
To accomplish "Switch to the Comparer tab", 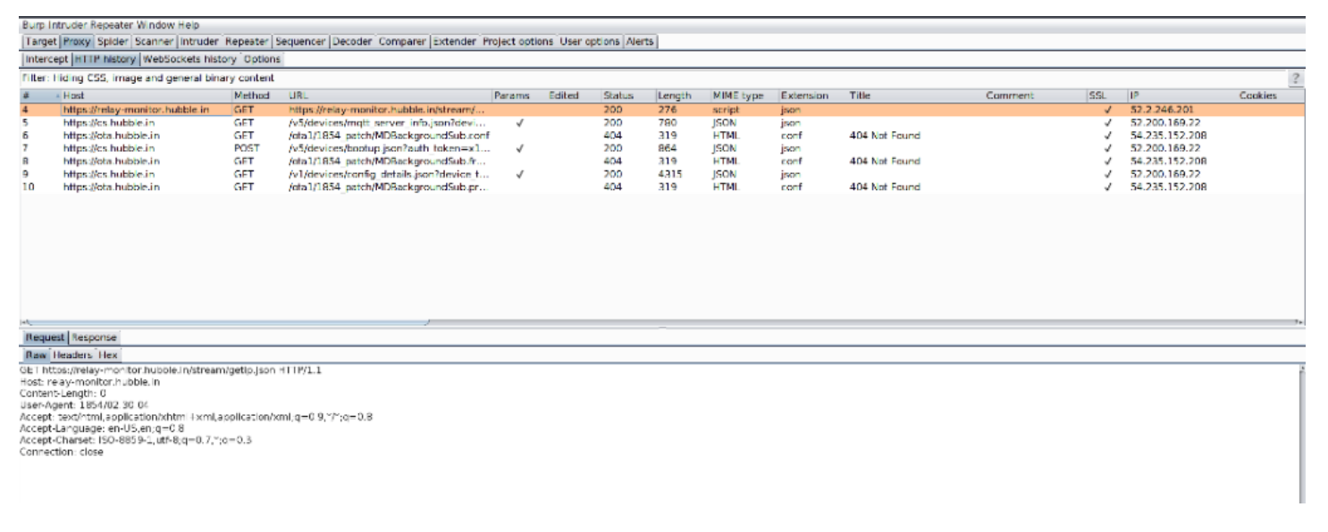I will 402,42.
